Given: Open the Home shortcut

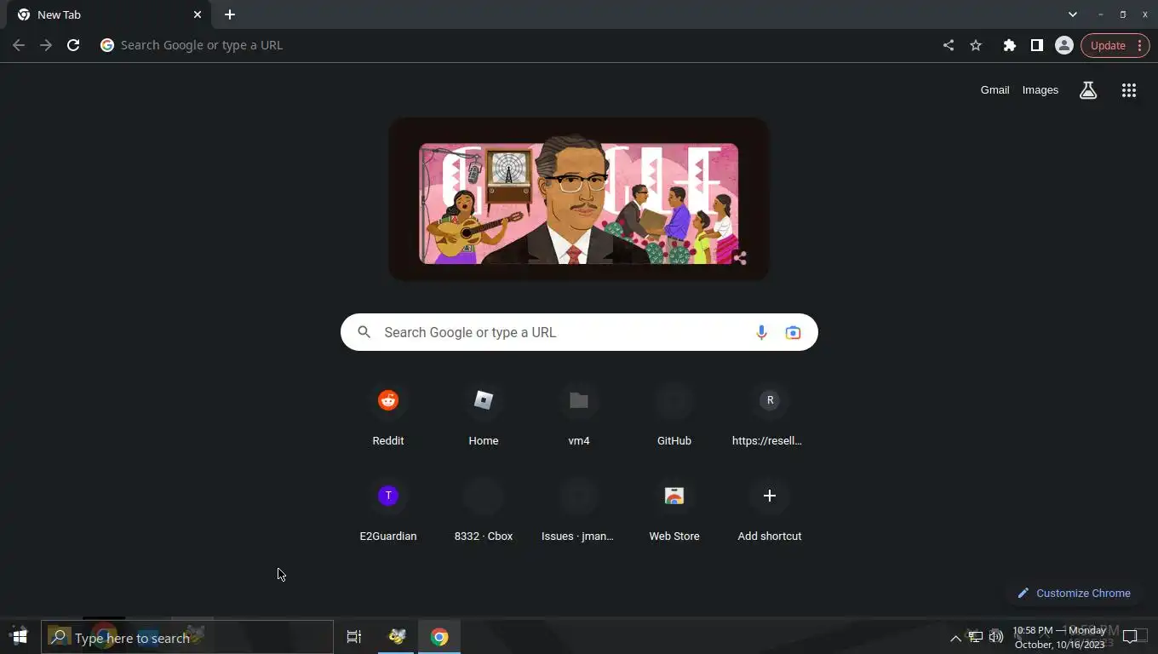Looking at the screenshot, I should coord(484,416).
